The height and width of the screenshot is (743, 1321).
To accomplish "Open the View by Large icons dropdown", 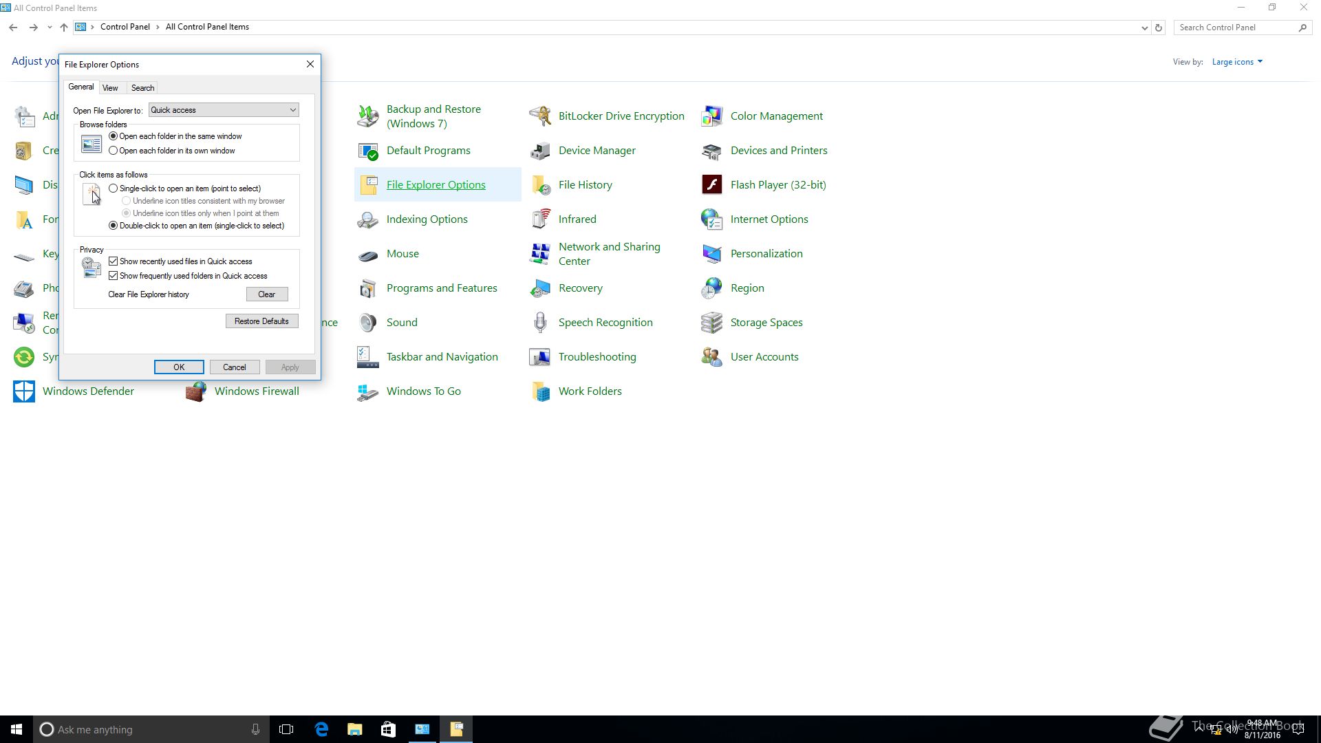I will pos(1237,62).
